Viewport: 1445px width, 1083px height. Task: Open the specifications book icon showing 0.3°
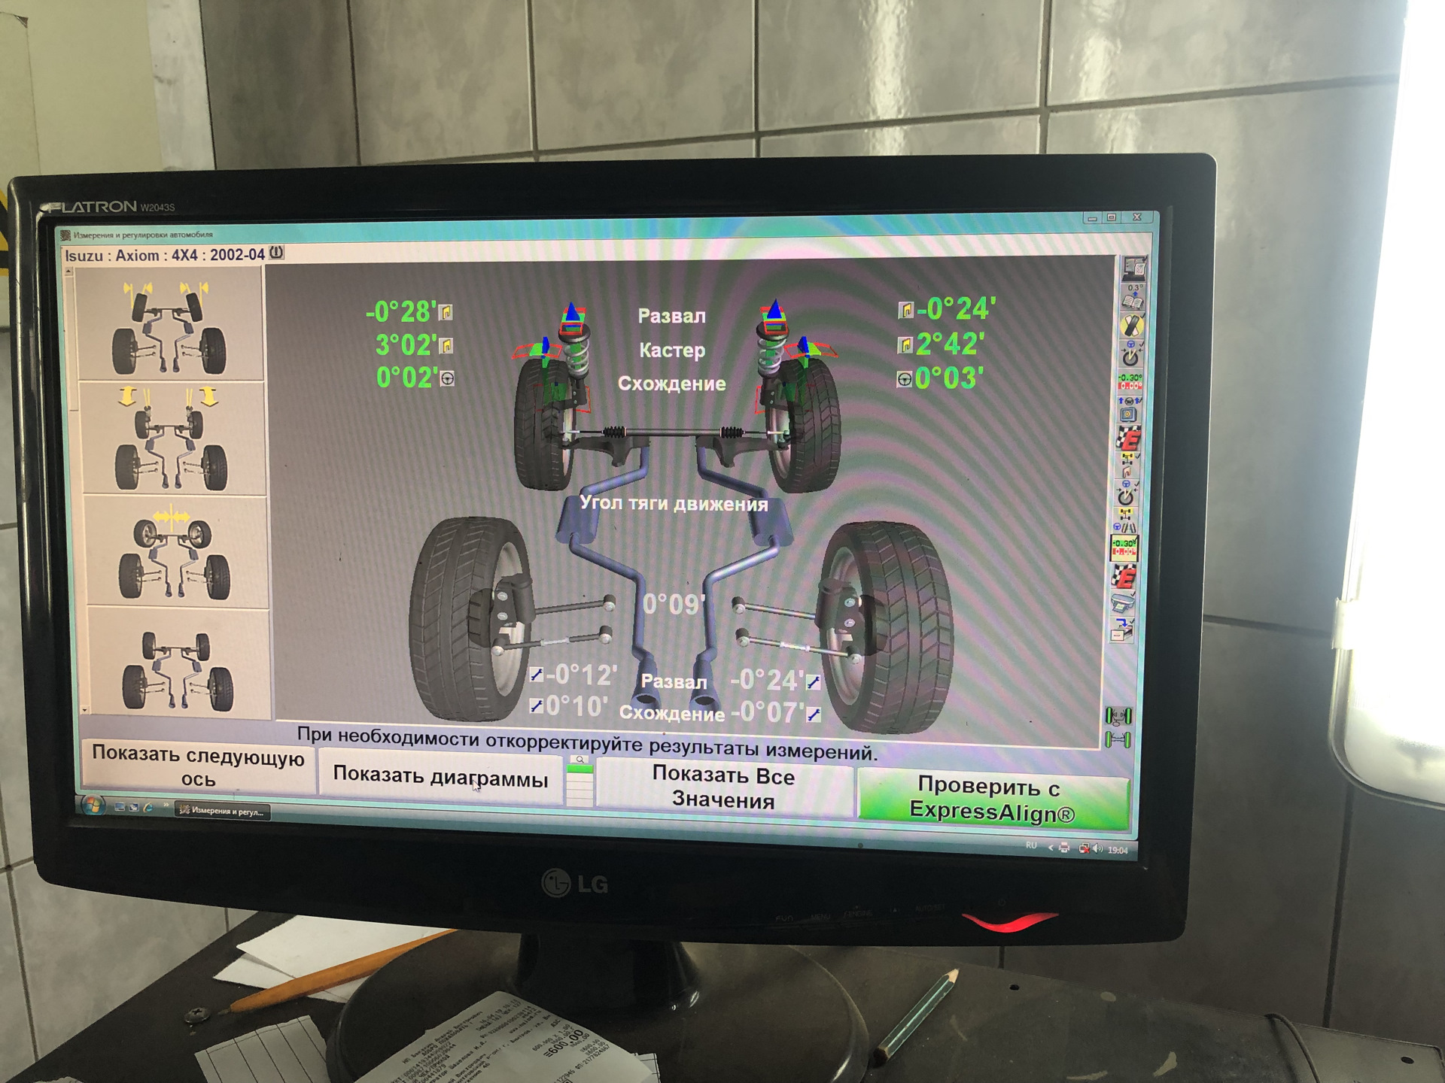tap(1133, 299)
